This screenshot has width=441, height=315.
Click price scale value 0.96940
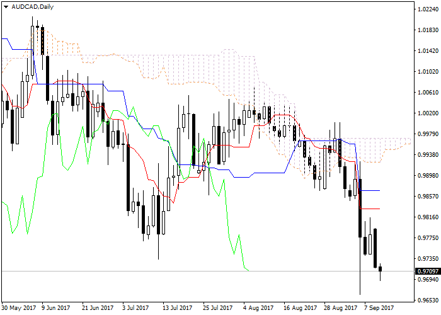click(x=428, y=280)
